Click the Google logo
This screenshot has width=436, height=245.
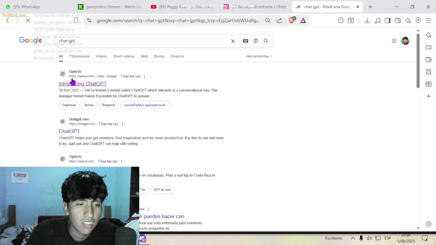coord(31,40)
